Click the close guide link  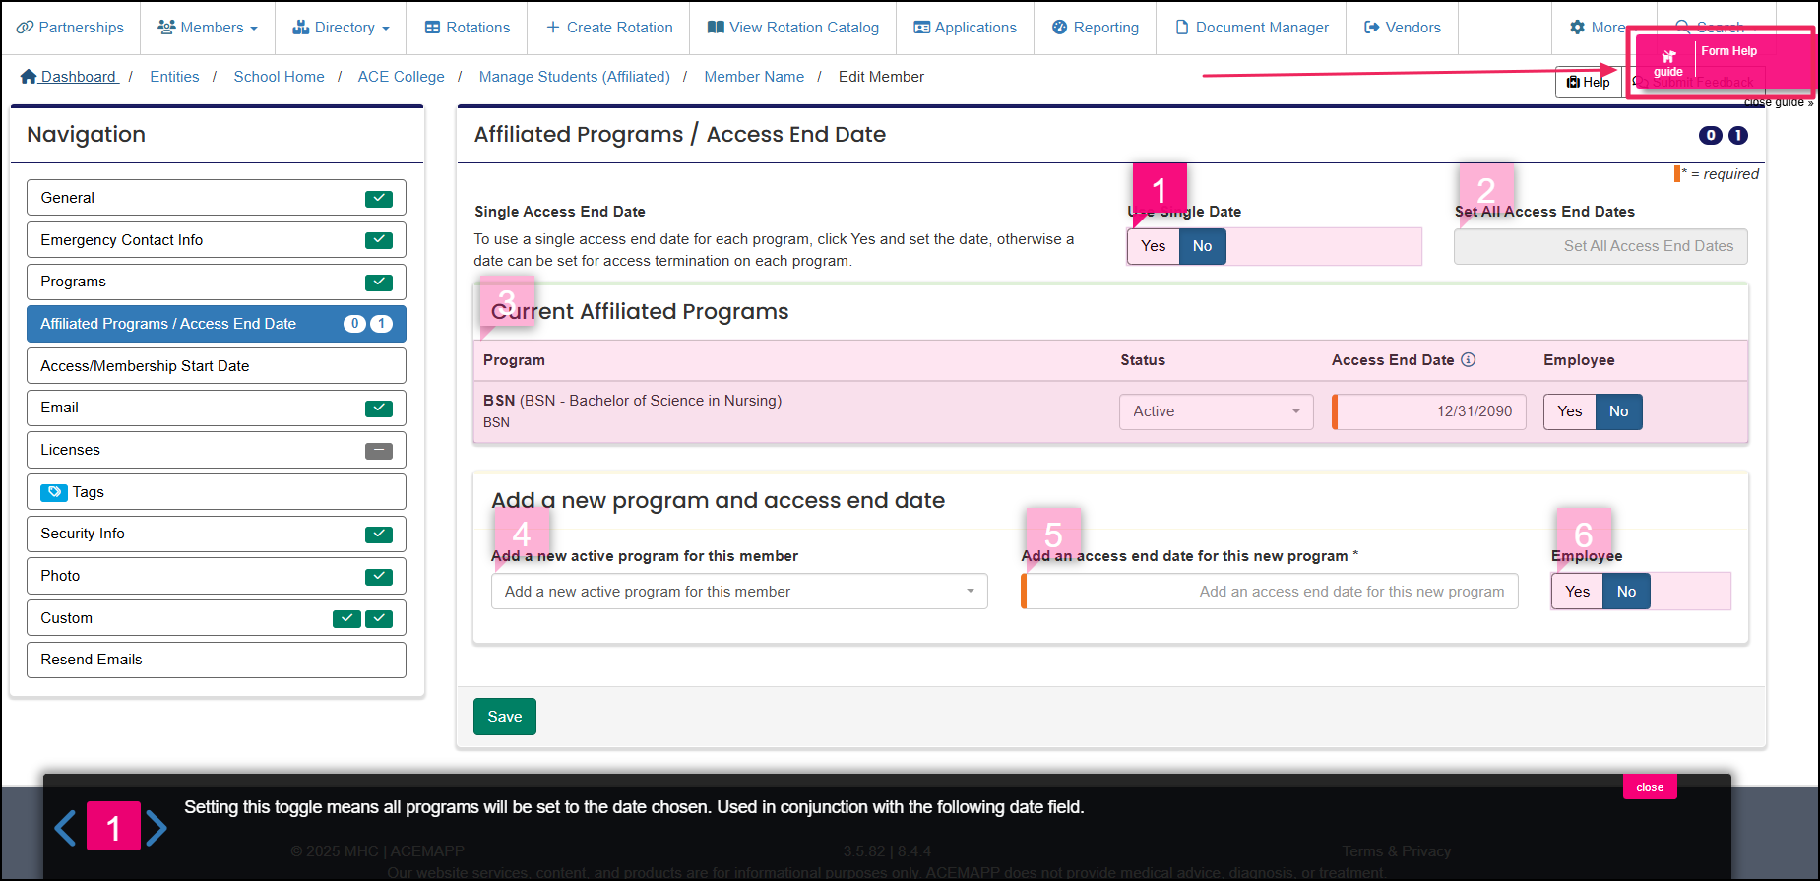coord(1778,102)
